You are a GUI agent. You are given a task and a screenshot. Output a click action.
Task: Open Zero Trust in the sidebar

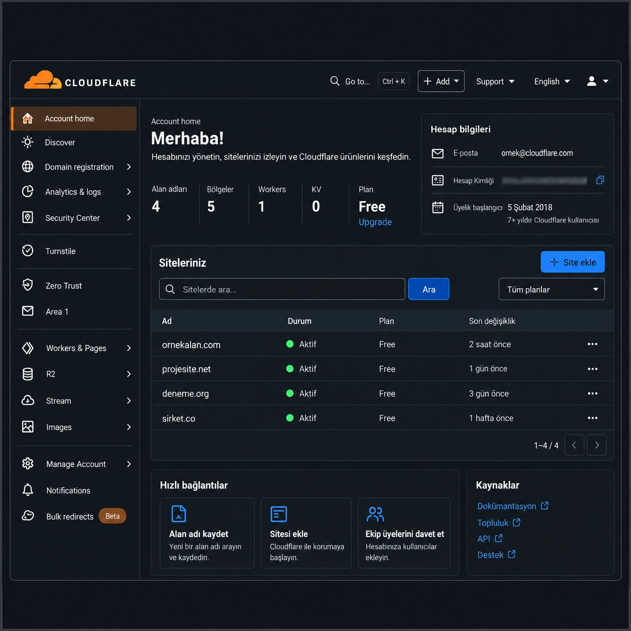coord(74,285)
